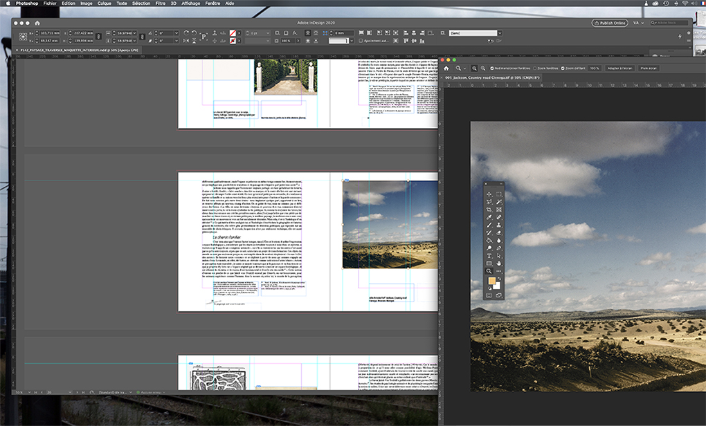The height and width of the screenshot is (426, 706).
Task: Select the Move tool in floating toolbar
Action: (489, 194)
